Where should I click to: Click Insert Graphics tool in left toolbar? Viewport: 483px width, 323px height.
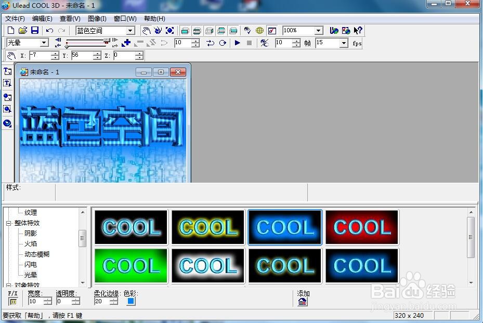(7, 97)
